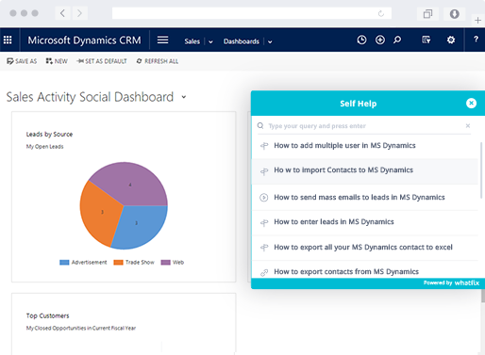Click Refresh All in command bar
This screenshot has height=355, width=485.
click(158, 61)
